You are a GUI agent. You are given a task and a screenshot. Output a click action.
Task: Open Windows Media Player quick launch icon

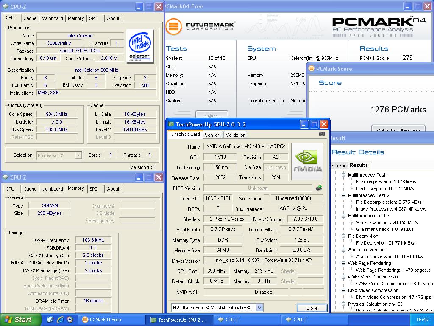tap(70, 320)
